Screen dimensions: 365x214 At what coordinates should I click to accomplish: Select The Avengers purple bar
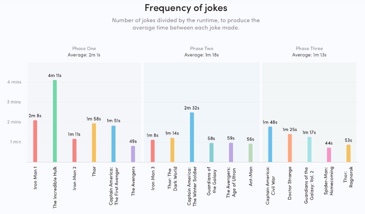click(133, 154)
